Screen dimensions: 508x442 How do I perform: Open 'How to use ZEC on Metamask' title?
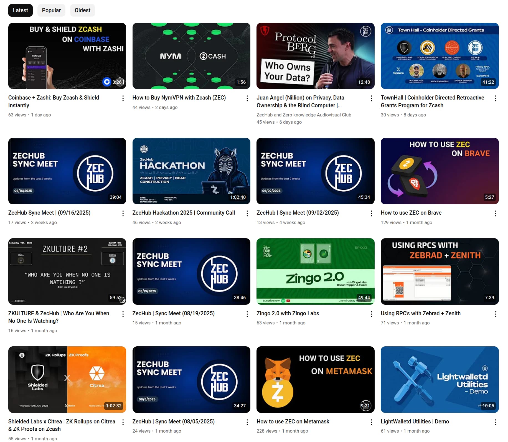[x=293, y=421]
